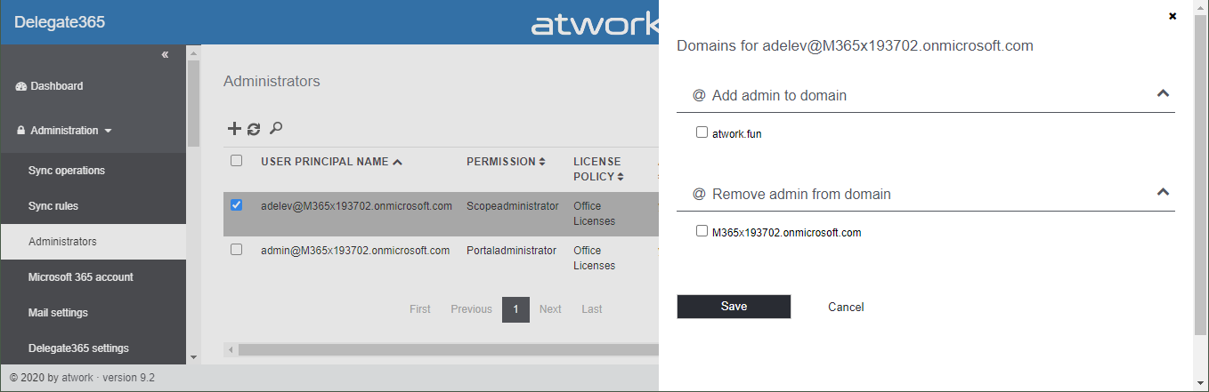Check the atwork.fun domain checkbox
This screenshot has height=392, width=1209.
click(702, 132)
